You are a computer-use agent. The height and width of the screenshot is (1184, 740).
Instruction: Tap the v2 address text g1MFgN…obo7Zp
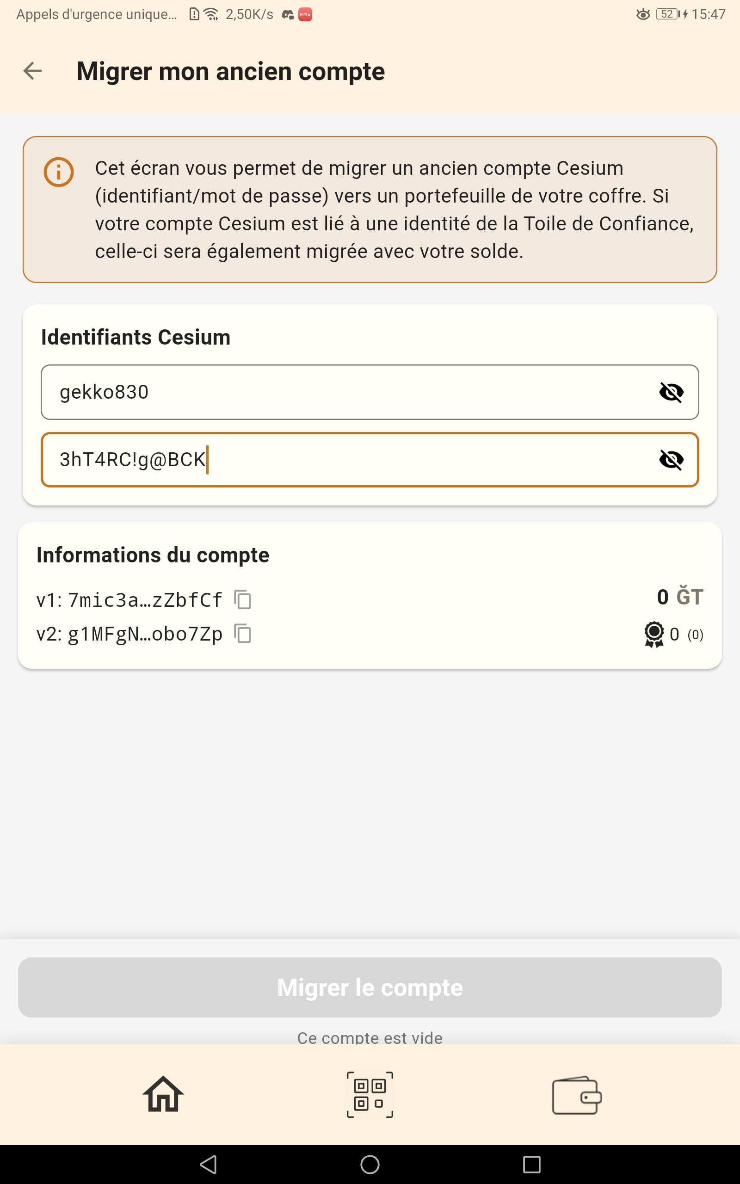(145, 635)
